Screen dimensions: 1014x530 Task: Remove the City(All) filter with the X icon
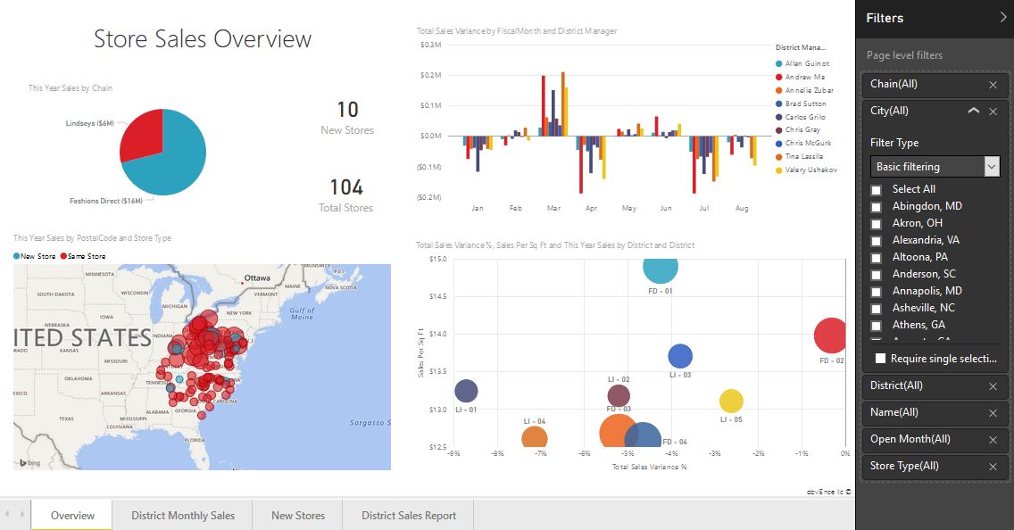(993, 111)
